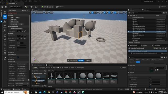This screenshot has height=94, width=168.
Task: Open the Modeling Mode Quick Settings gear
Action: point(29,80)
